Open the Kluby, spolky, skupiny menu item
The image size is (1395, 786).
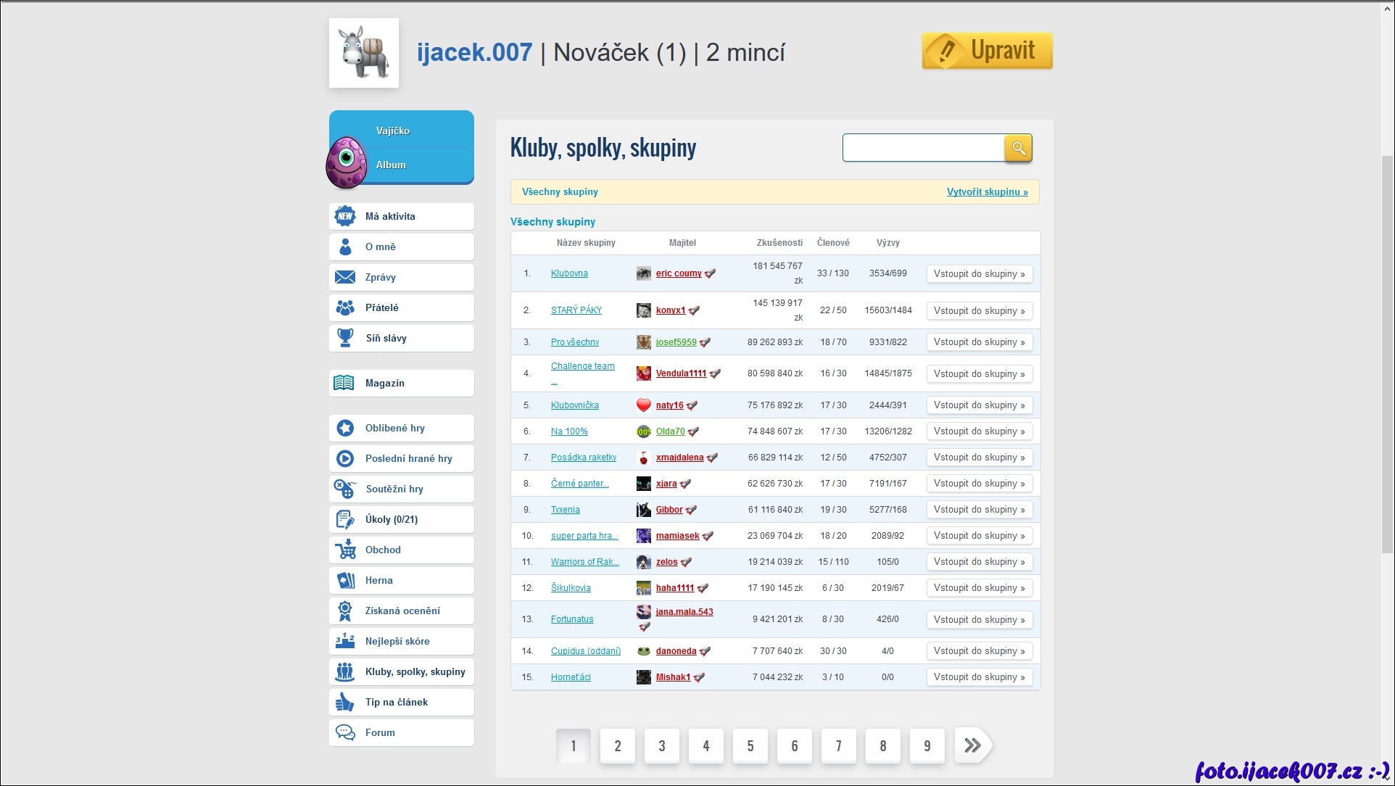point(415,671)
